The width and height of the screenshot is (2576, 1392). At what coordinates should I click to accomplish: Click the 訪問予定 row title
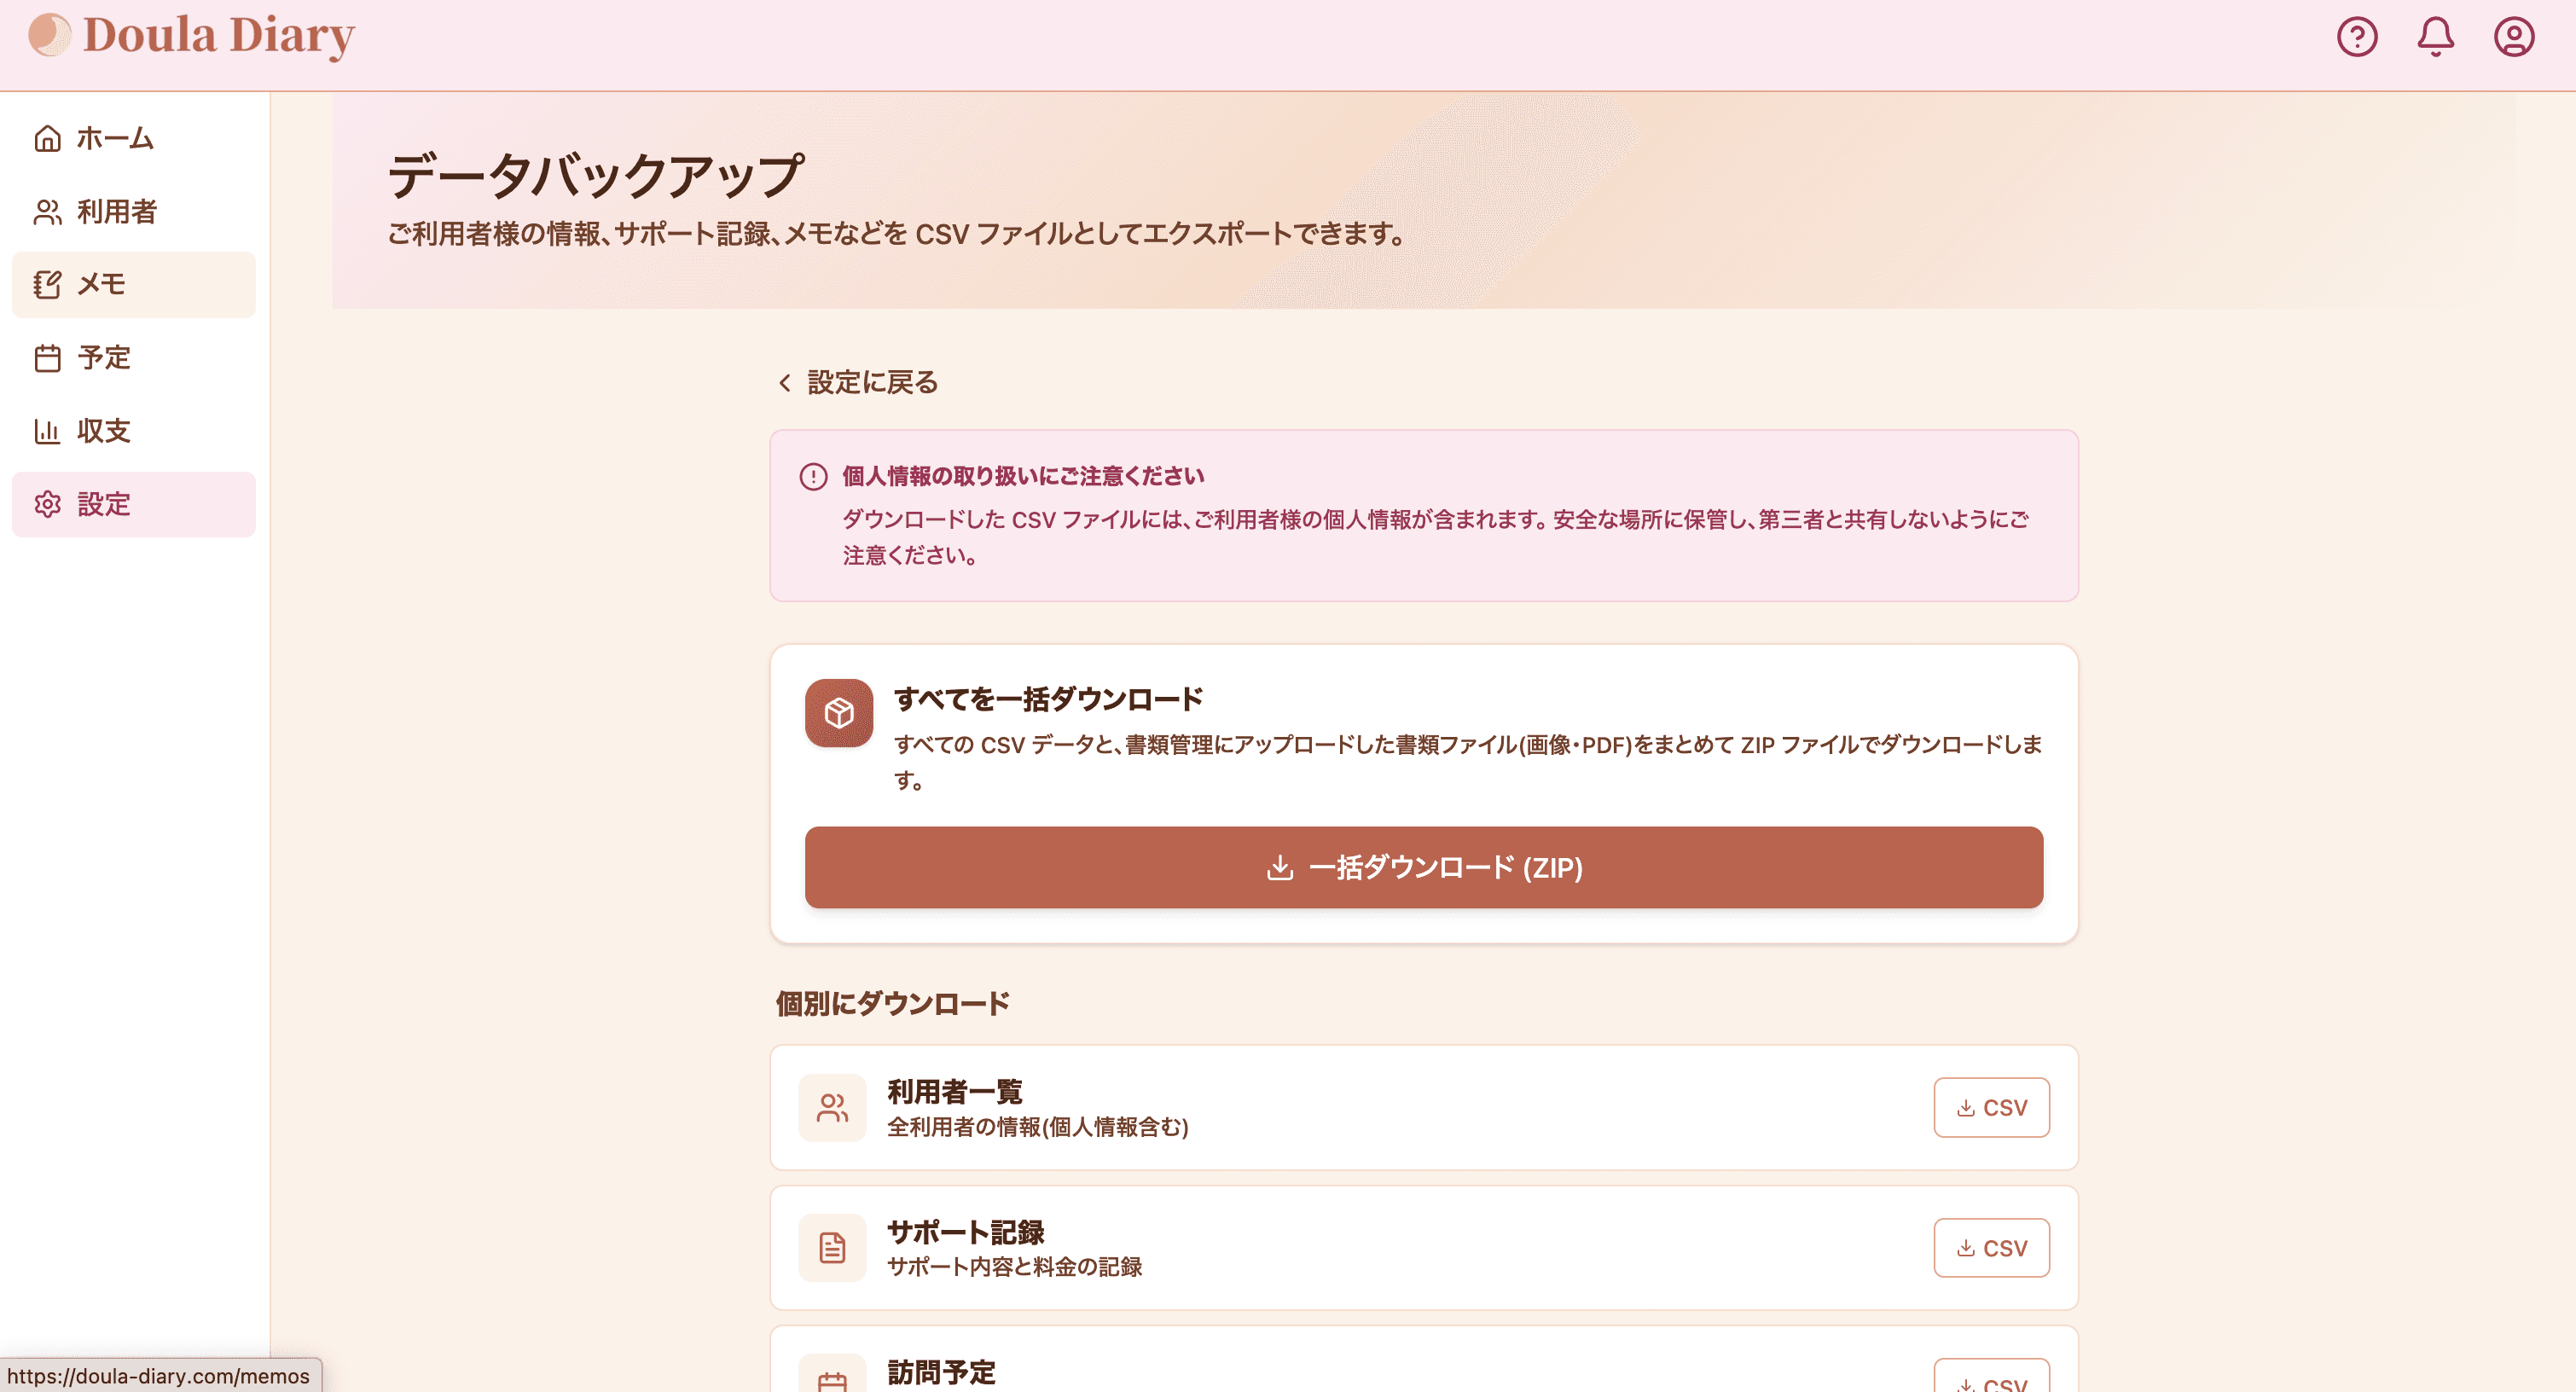[941, 1372]
